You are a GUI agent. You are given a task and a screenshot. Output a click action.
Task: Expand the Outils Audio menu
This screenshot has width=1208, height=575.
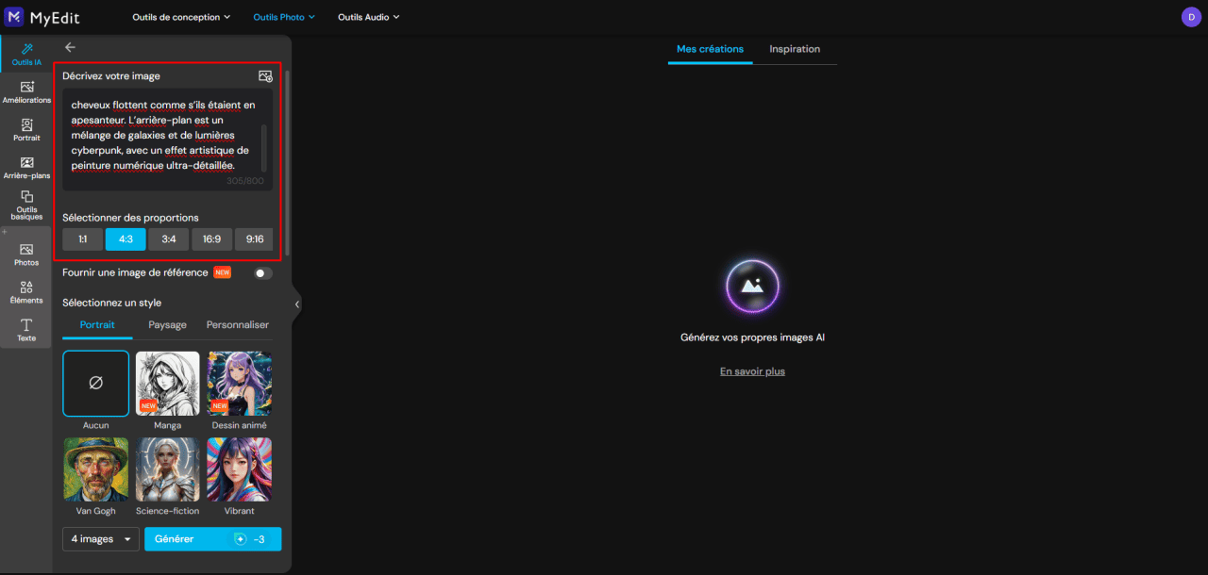coord(368,17)
